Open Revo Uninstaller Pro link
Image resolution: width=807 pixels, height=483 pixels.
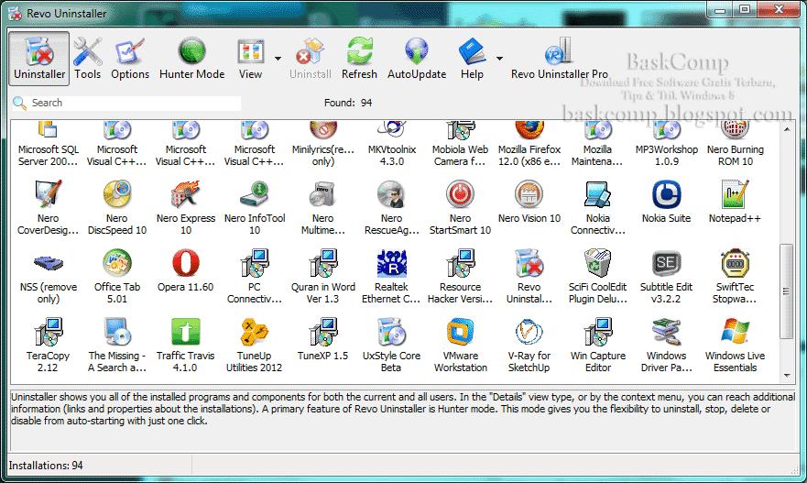point(560,58)
